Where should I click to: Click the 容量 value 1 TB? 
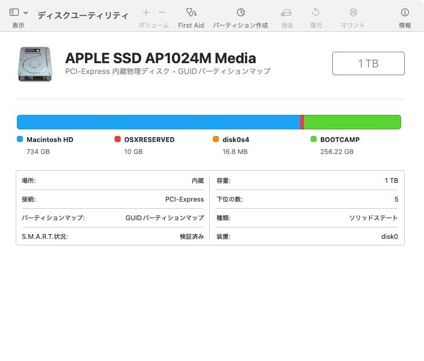391,180
